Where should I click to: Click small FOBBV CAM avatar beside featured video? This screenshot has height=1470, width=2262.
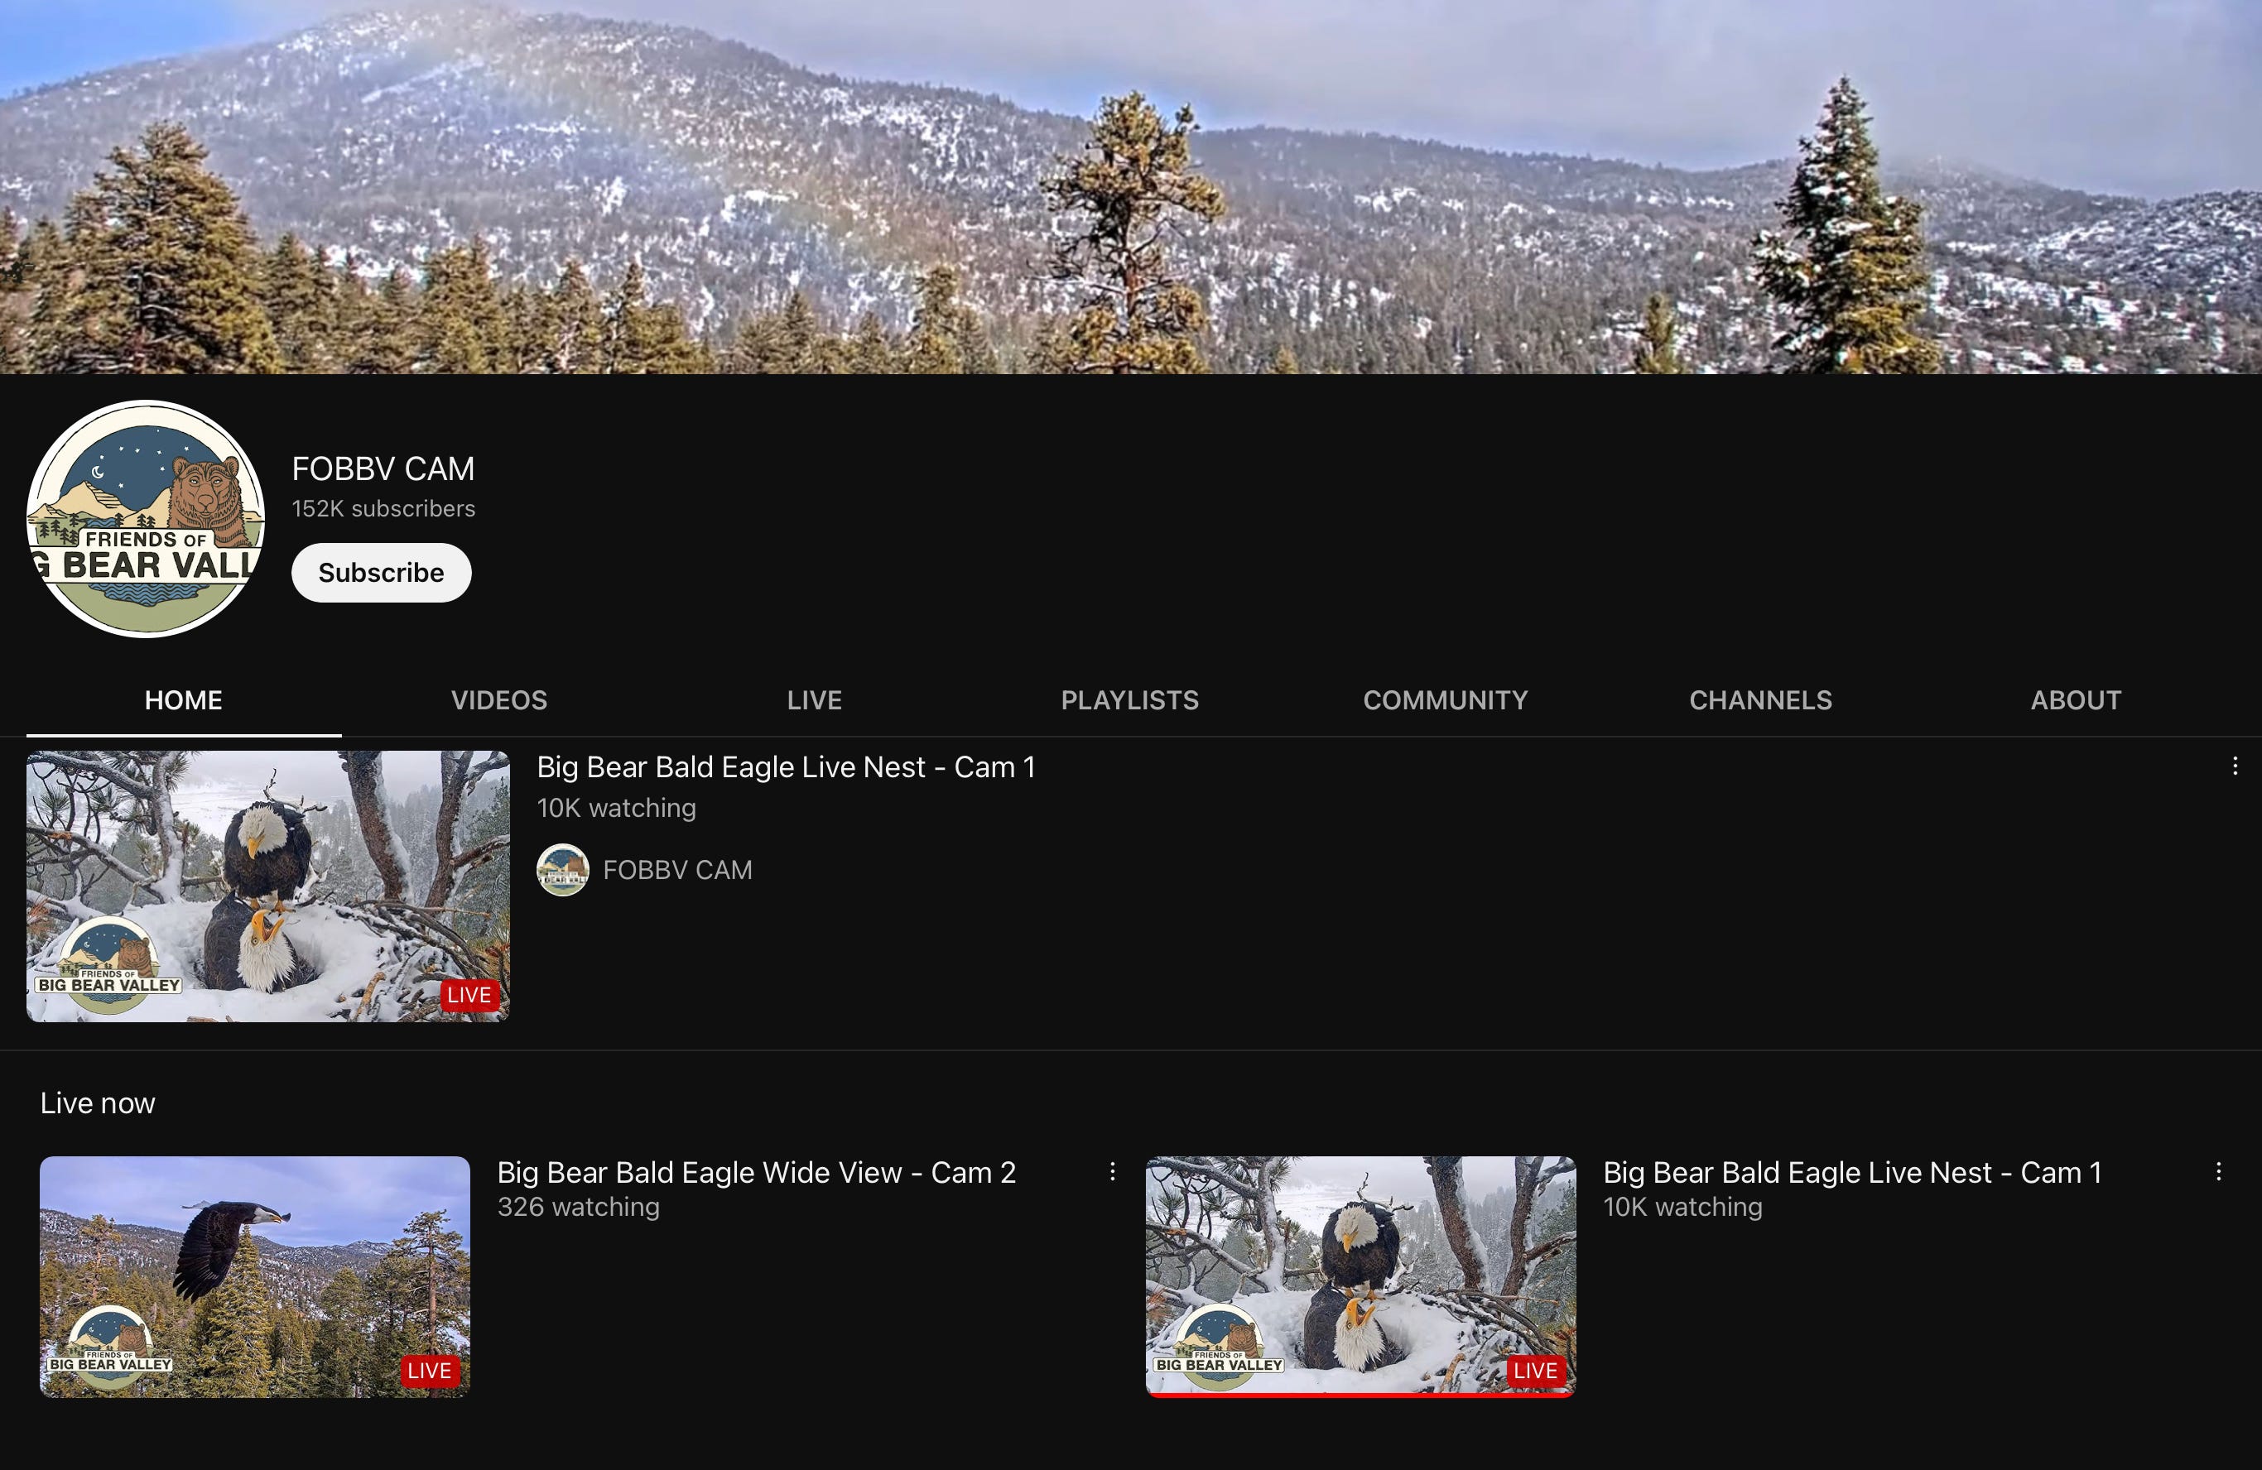(x=563, y=869)
